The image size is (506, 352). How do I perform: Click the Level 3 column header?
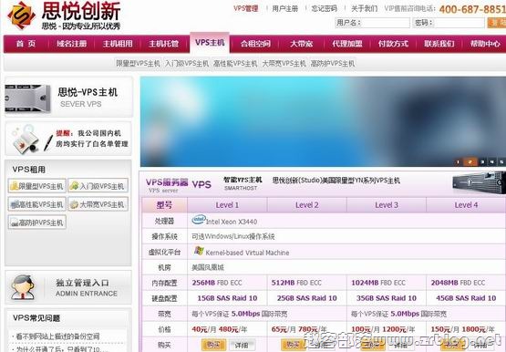pyautogui.click(x=387, y=205)
